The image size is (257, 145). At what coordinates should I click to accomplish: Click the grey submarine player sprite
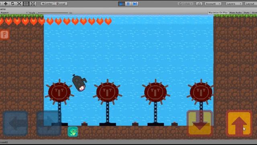(x=80, y=83)
